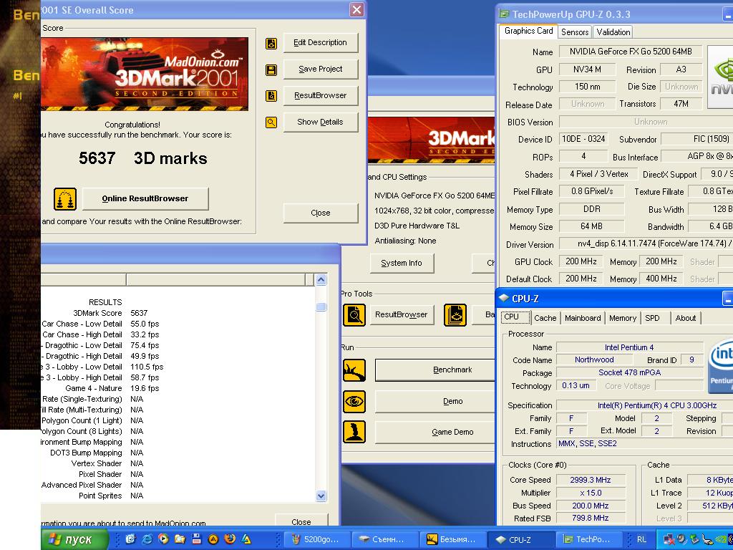Click the Demo eye icon
Viewport: 733px width, 550px height.
[x=354, y=402]
